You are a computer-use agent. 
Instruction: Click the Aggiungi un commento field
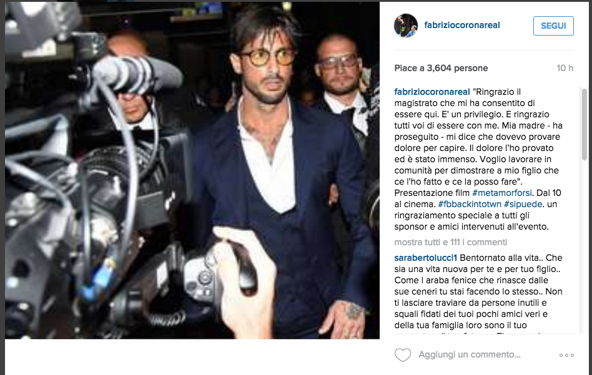click(x=470, y=354)
